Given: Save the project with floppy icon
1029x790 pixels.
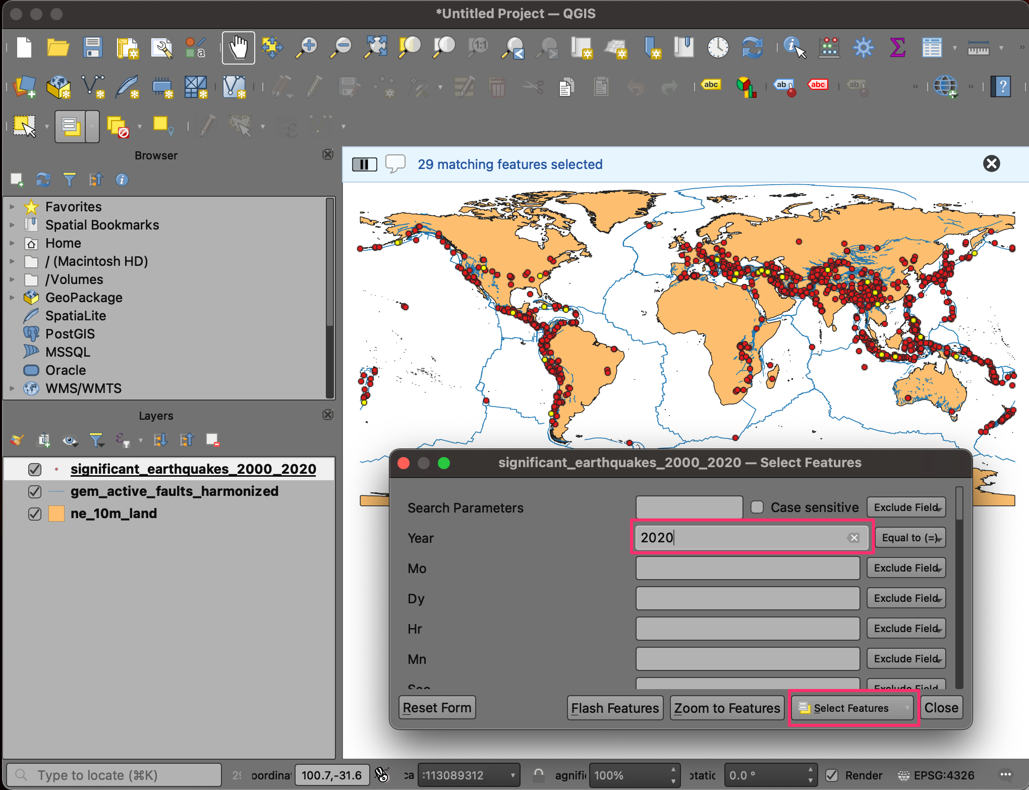Looking at the screenshot, I should point(93,48).
